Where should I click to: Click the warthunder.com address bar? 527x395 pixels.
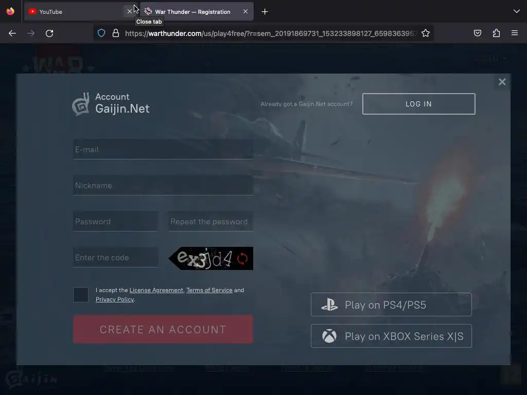point(271,33)
